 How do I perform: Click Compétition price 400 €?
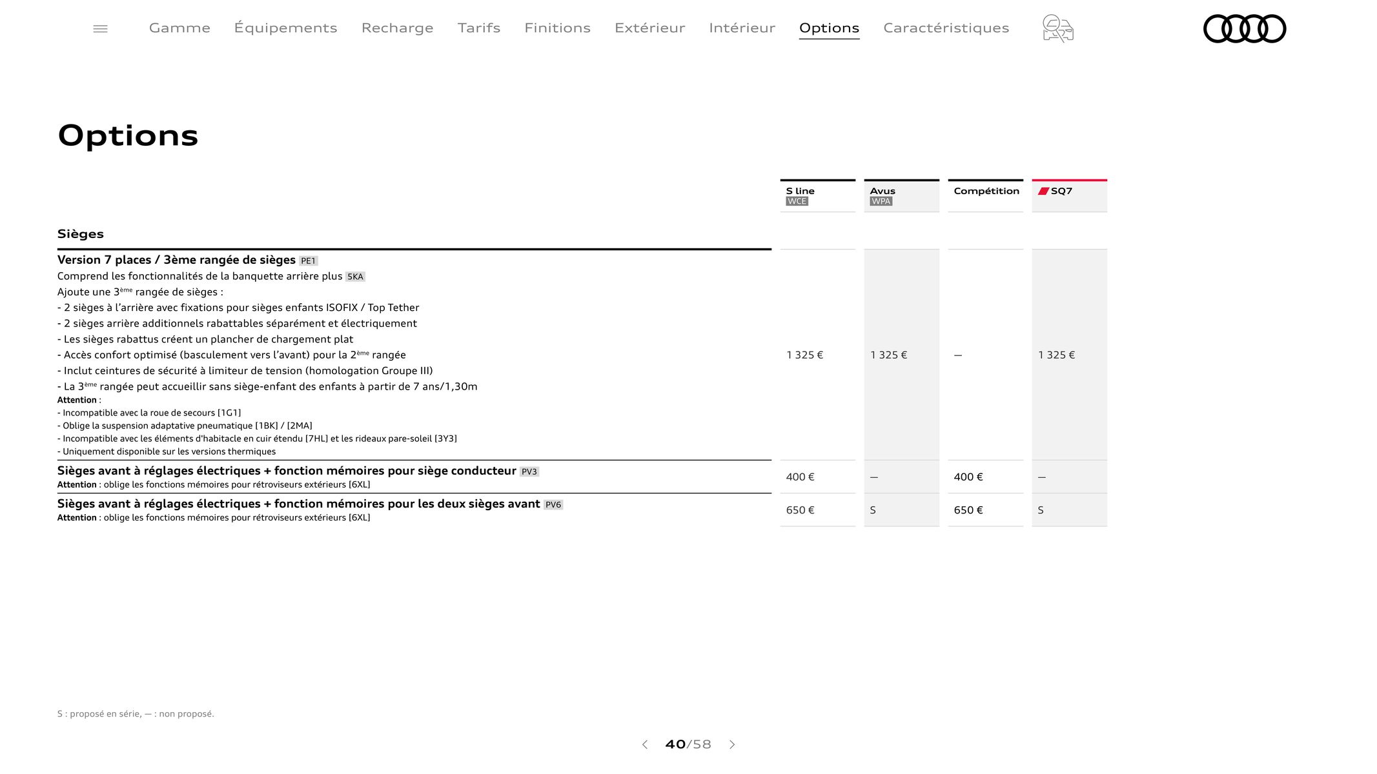968,477
